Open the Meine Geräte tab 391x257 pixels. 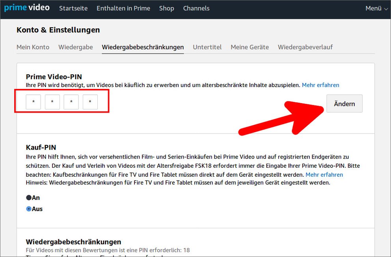[x=249, y=47]
